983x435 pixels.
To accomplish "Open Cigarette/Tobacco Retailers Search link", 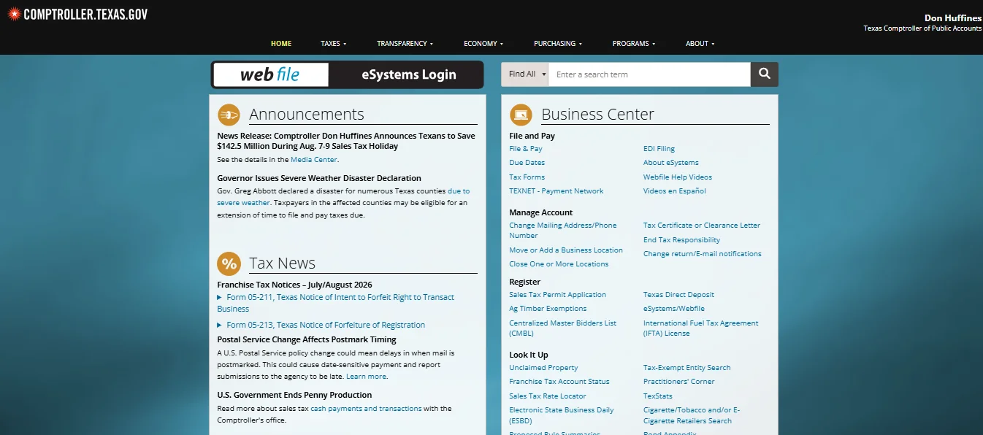I will click(692, 415).
